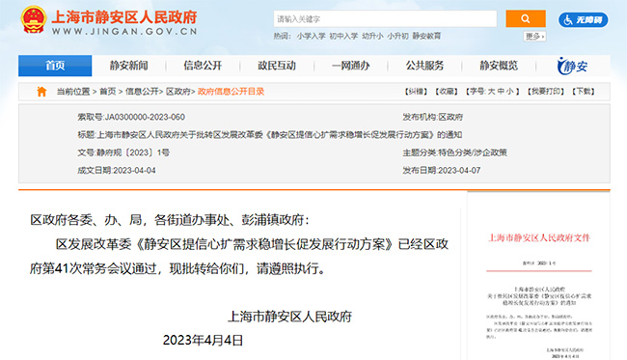Screen dimensions: 627x360
Task: Click the 初中入学 hot word link
Action: [x=343, y=36]
